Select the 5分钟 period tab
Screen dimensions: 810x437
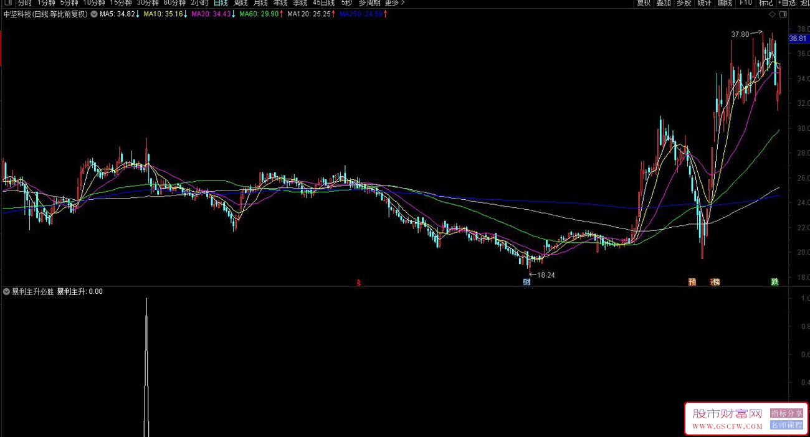coord(69,2)
